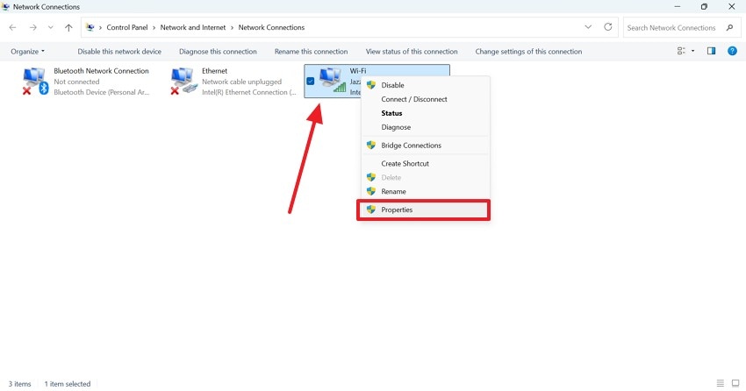This screenshot has width=746, height=391.
Task: Click Disable this network device
Action: click(x=119, y=52)
